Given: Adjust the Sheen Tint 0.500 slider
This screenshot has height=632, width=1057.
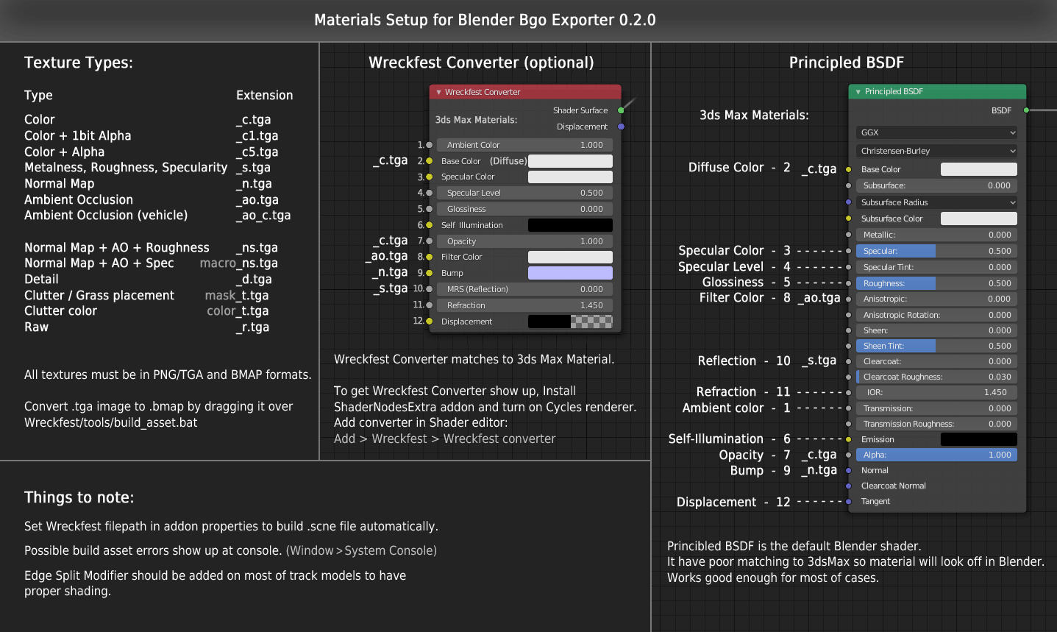Looking at the screenshot, I should (936, 346).
